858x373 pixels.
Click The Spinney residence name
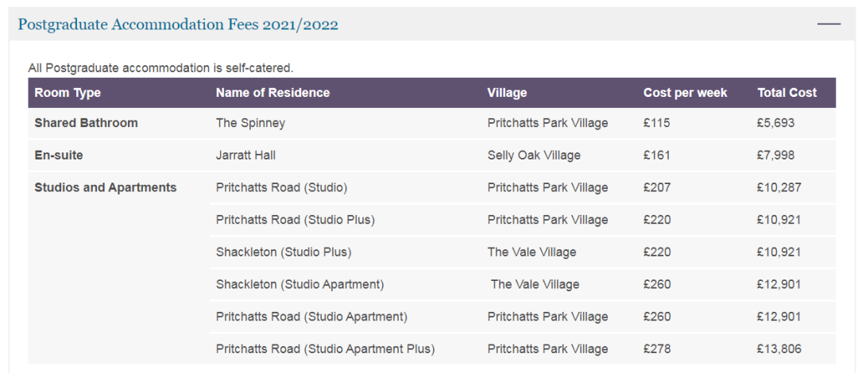point(250,123)
